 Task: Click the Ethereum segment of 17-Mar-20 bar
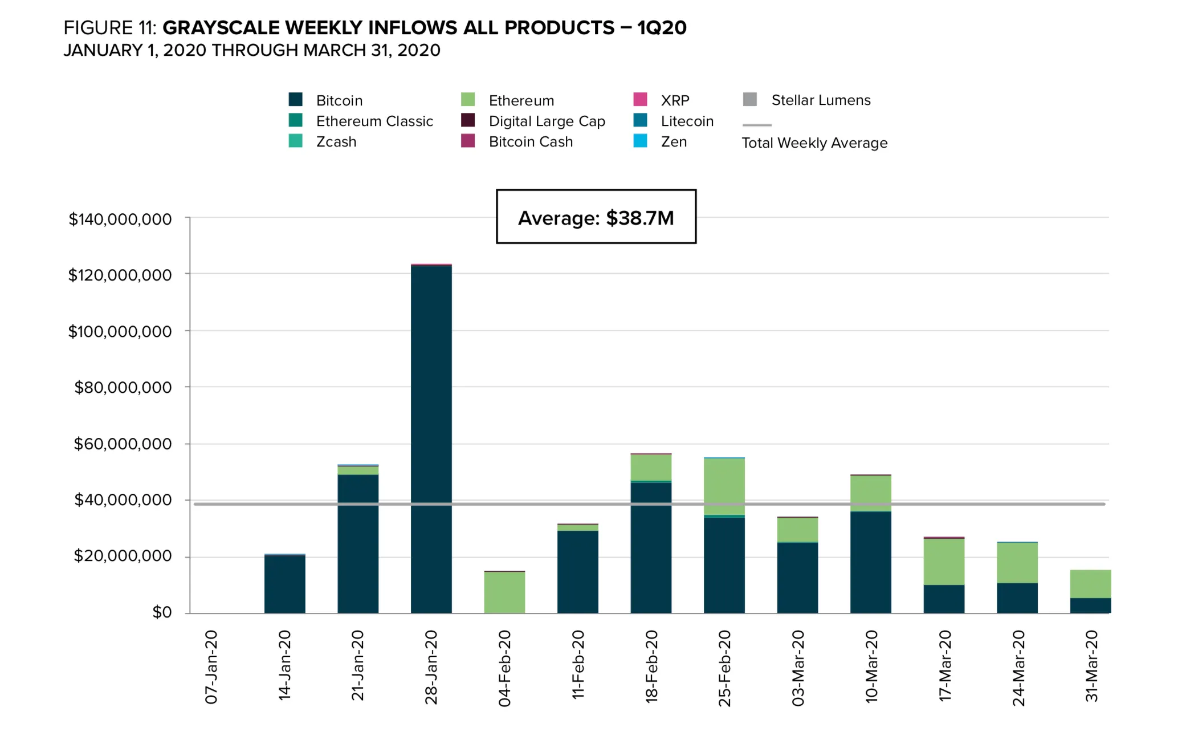(944, 562)
